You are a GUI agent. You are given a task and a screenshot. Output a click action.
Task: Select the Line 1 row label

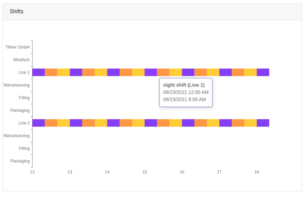coord(24,72)
